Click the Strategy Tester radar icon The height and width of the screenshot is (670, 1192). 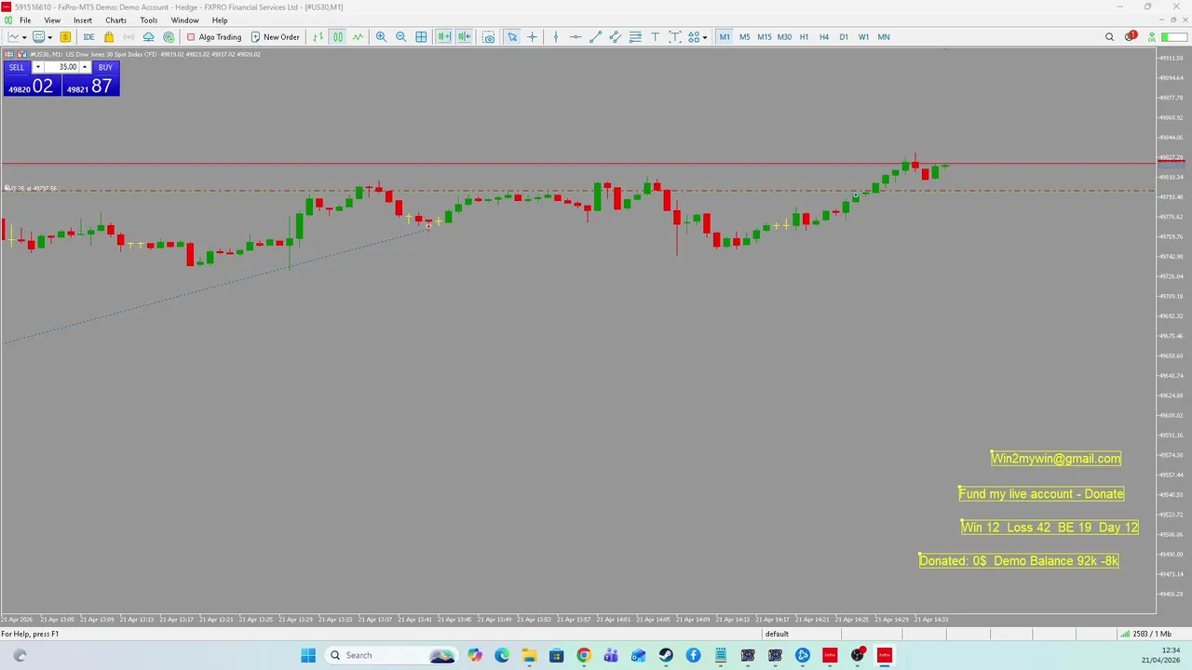[x=169, y=37]
